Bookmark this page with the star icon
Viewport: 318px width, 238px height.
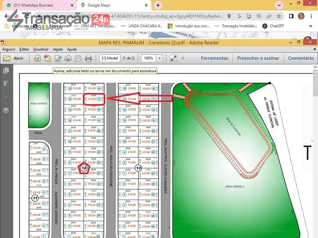[279, 16]
